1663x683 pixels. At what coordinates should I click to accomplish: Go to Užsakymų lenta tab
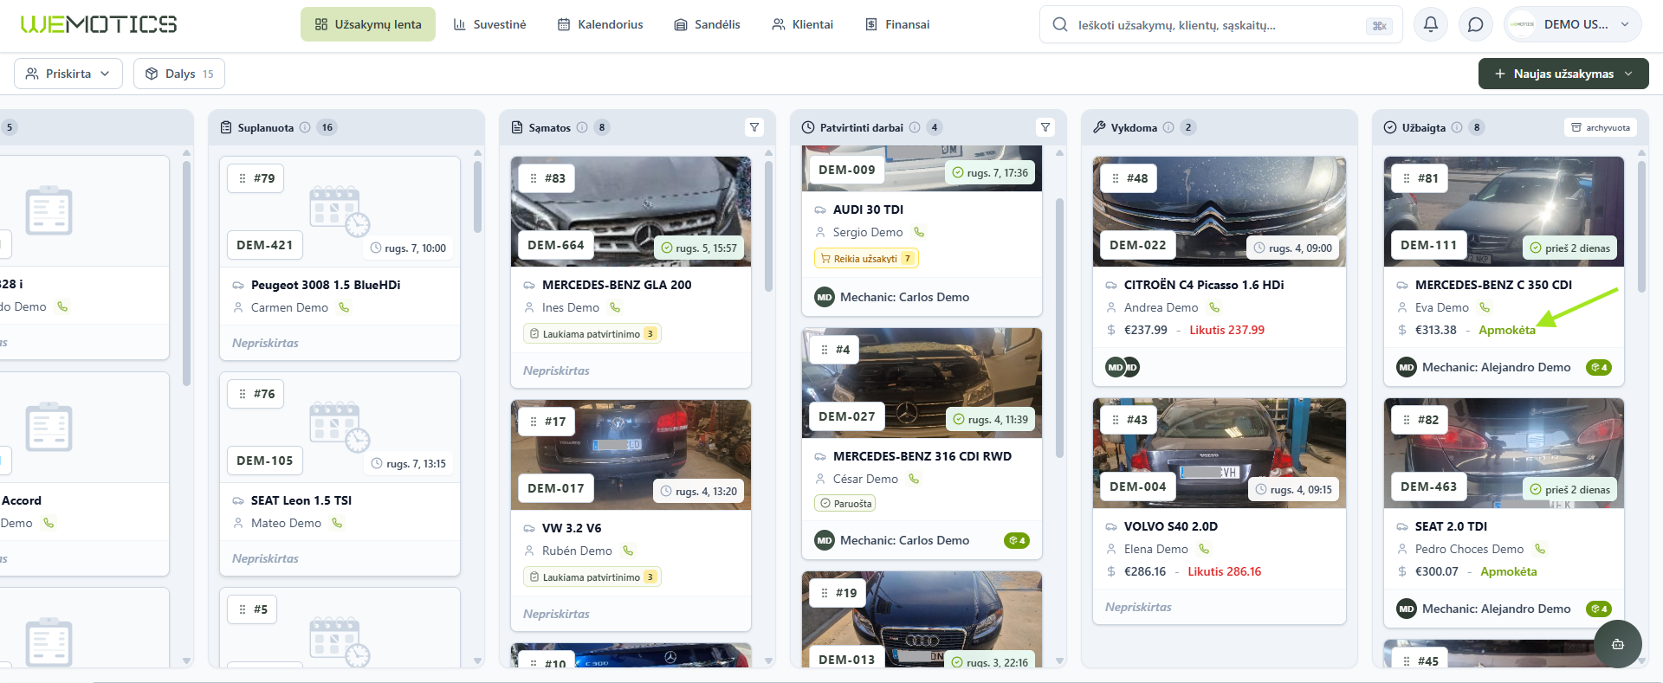(368, 24)
